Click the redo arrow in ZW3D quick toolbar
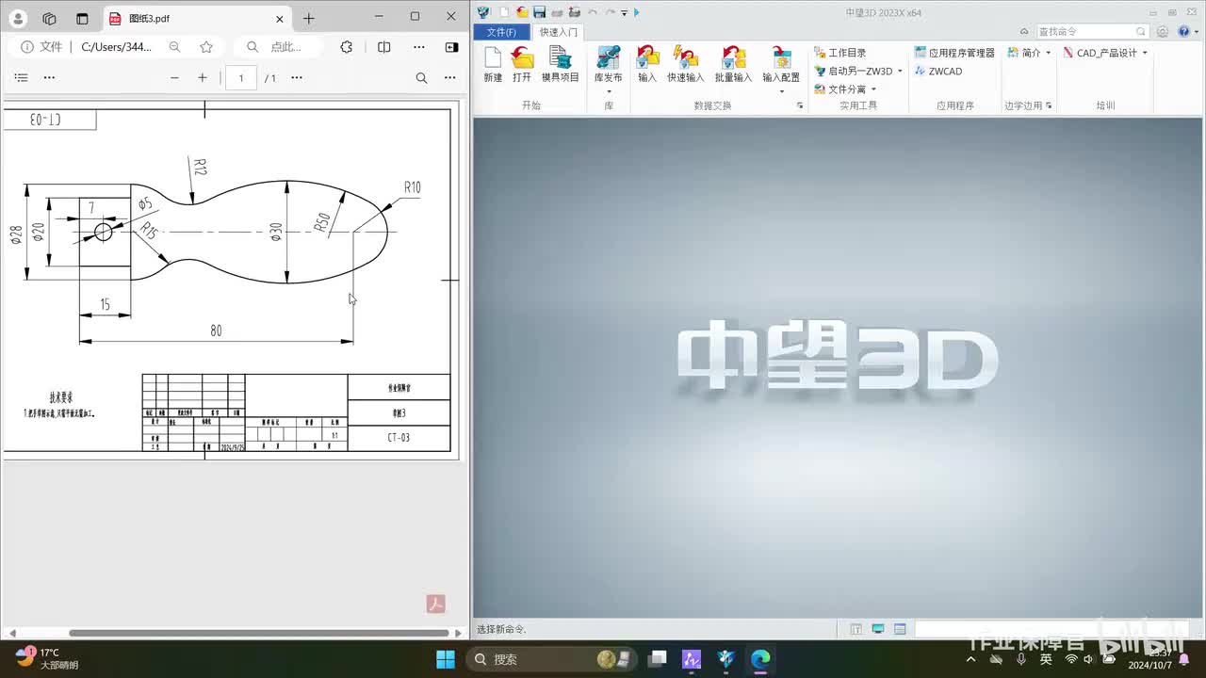 pos(610,12)
